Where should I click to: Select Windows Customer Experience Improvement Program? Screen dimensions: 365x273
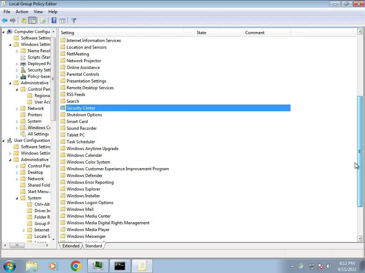pos(118,169)
